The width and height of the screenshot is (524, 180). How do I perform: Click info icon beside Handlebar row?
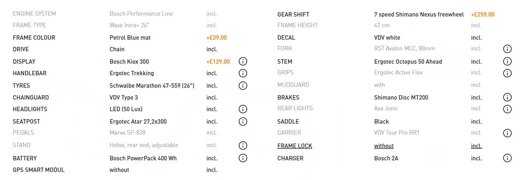[x=243, y=73]
